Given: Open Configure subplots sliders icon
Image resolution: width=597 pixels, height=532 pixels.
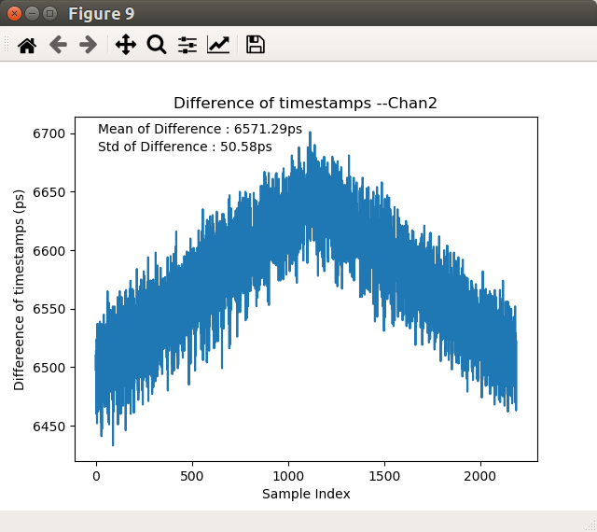Looking at the screenshot, I should (x=187, y=45).
